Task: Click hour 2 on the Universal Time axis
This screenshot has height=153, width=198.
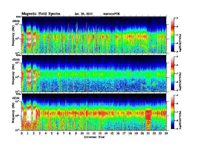Action: pos(34,133)
